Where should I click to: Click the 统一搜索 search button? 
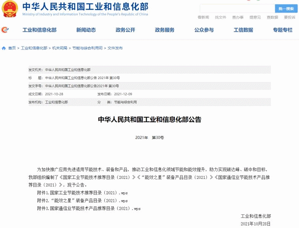coord(286,9)
